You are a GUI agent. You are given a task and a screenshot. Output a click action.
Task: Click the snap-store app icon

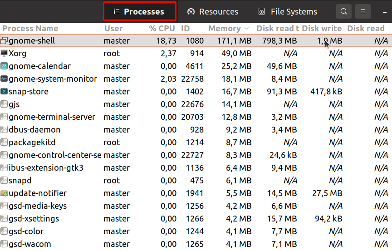[4, 92]
